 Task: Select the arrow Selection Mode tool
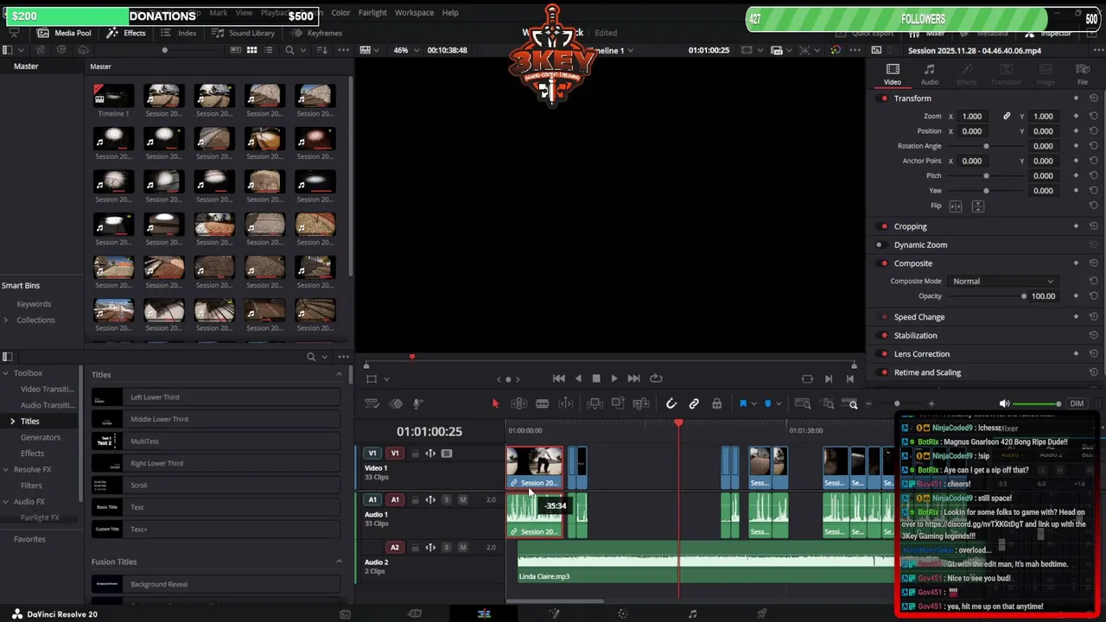point(495,404)
